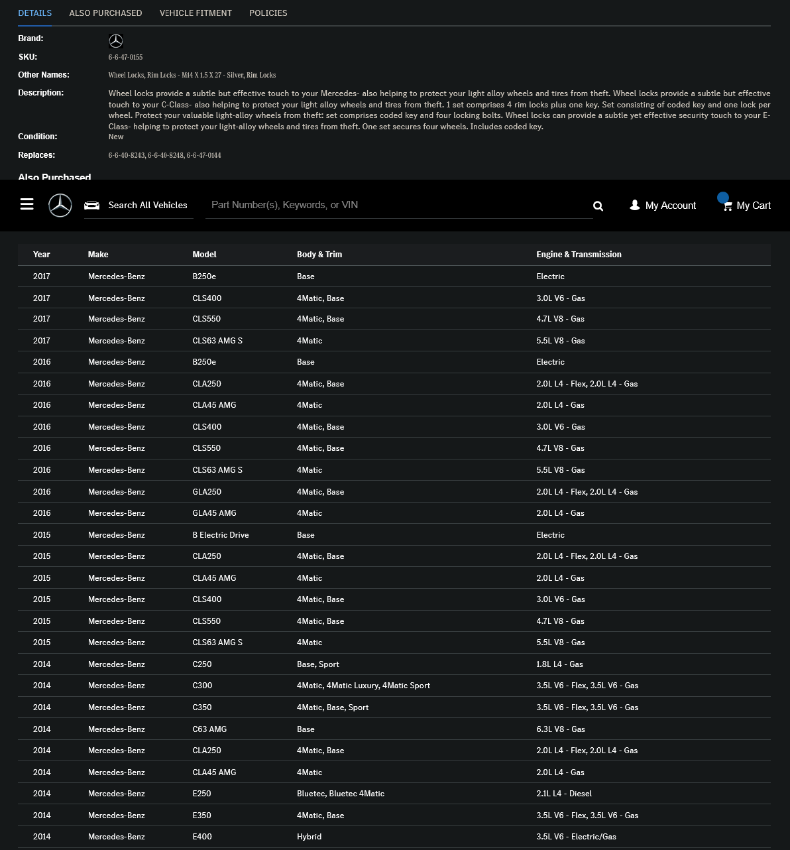Select the 2016 CLA250 model cell
The image size is (790, 850).
click(207, 384)
